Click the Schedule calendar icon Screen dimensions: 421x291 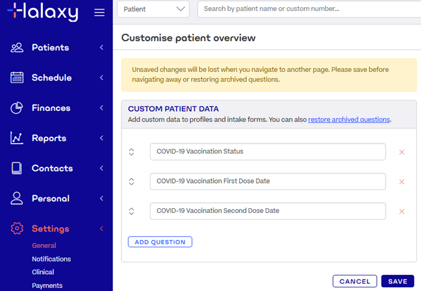click(x=17, y=77)
